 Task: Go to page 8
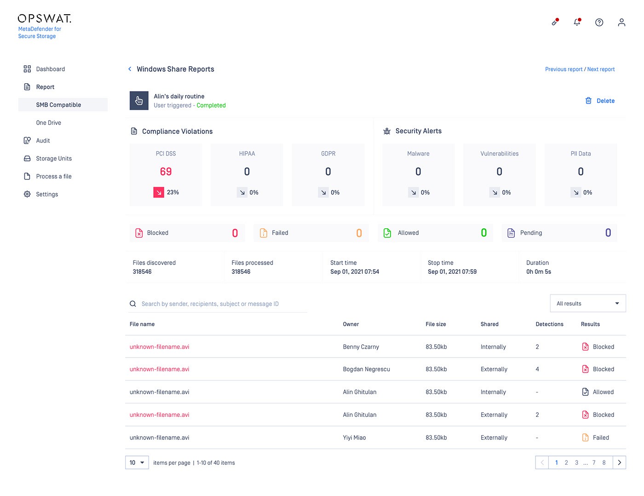click(604, 462)
